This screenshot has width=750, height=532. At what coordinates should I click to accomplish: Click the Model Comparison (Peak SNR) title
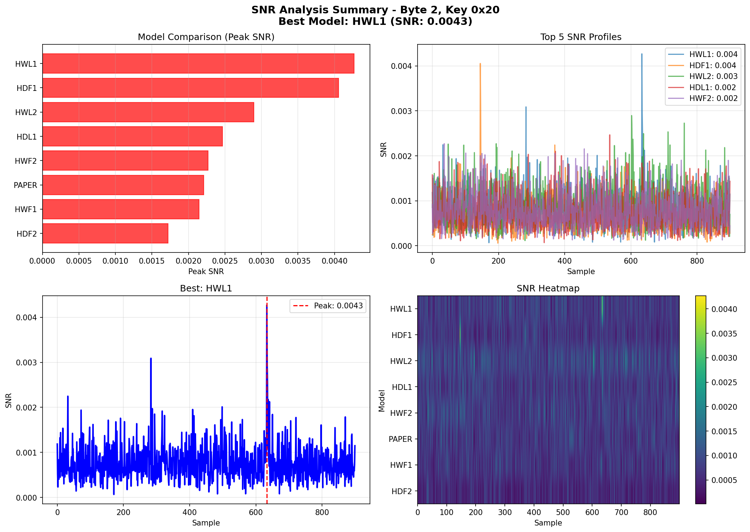tap(206, 37)
